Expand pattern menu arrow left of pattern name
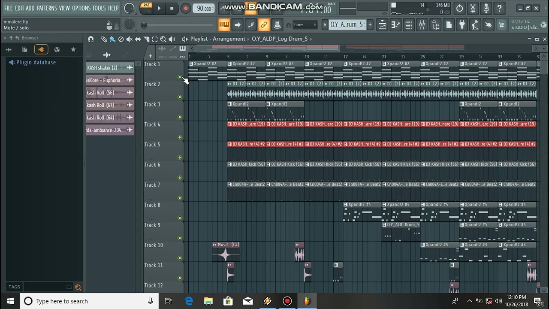Screen dimensions: 549x309 point(325,25)
